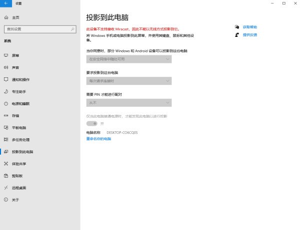Open the 每次请求连接时 dropdown
This screenshot has height=230, width=300.
click(x=129, y=81)
